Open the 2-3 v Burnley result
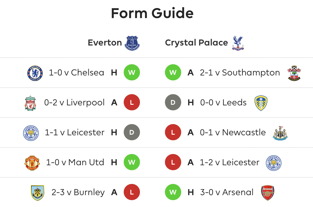 [78, 192]
